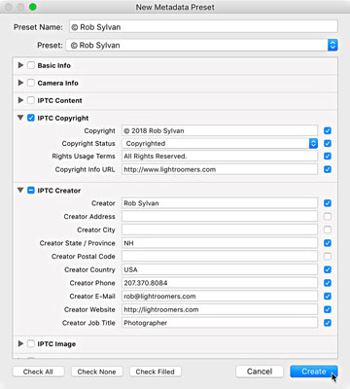
Task: Edit the Creator Website field
Action: click(x=220, y=309)
